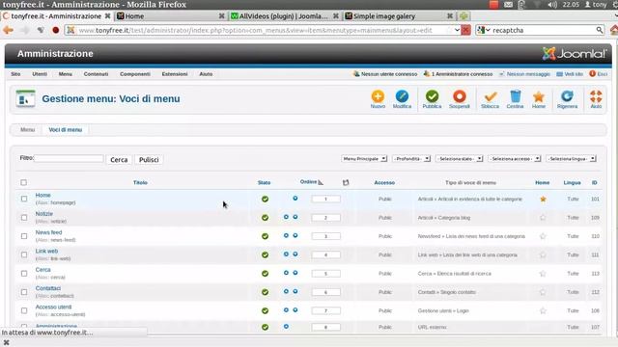This screenshot has height=347, width=618.
Task: Click the gold home star for Home row
Action: pyautogui.click(x=543, y=200)
